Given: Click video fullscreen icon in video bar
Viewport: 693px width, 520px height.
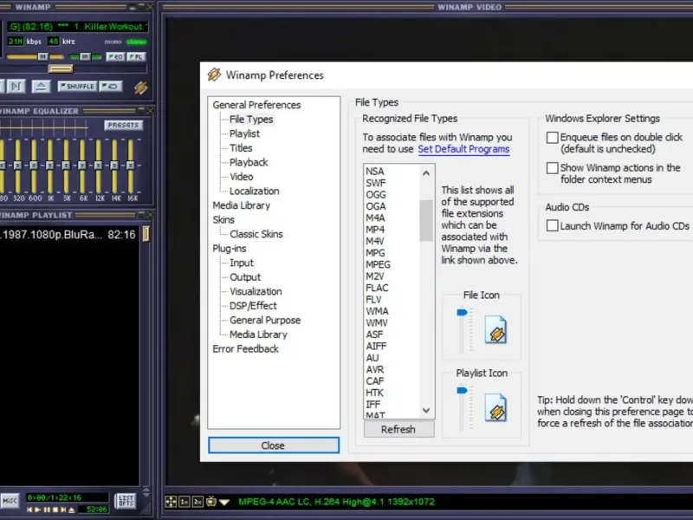Looking at the screenshot, I should pyautogui.click(x=172, y=502).
